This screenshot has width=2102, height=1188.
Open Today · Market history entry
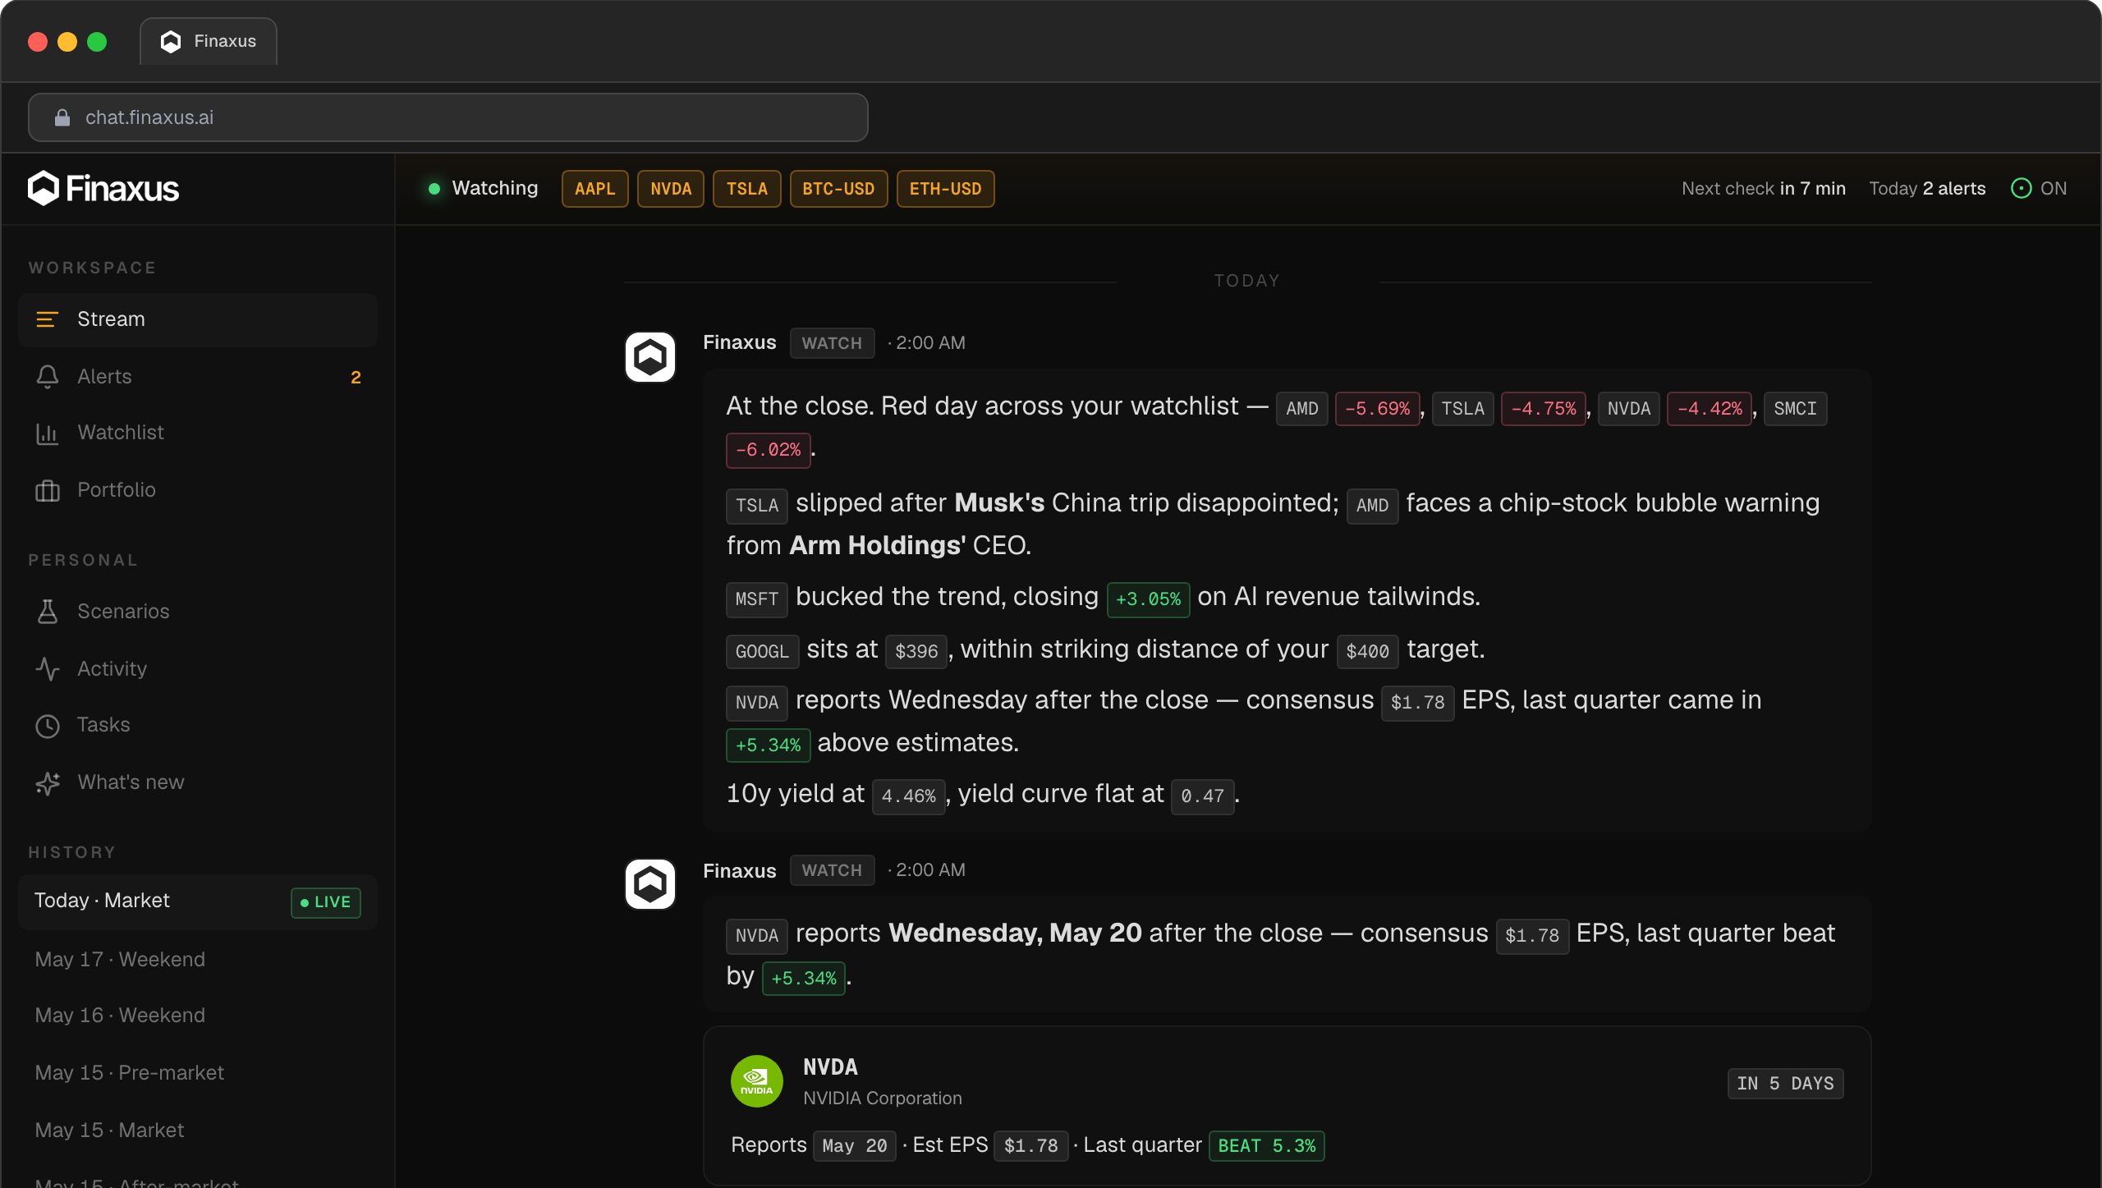point(197,901)
